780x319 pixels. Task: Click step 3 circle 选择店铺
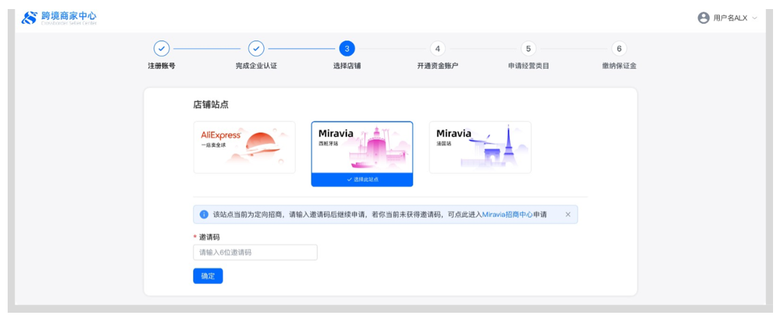[x=346, y=48]
